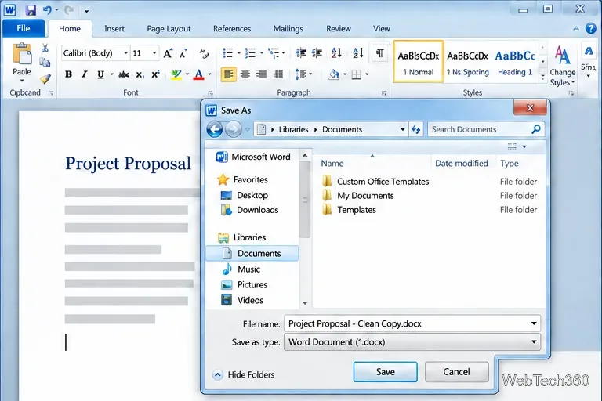Expand the Styles gallery More arrow
The width and height of the screenshot is (602, 401).
(x=543, y=77)
